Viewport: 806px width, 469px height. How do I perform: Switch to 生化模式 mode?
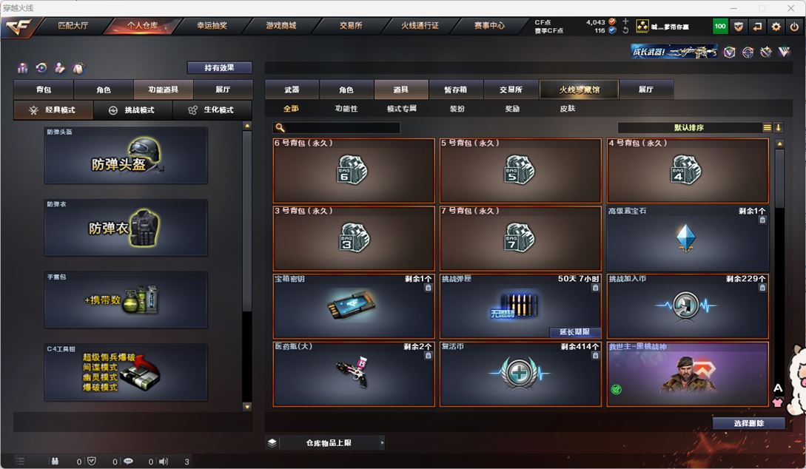[x=212, y=110]
